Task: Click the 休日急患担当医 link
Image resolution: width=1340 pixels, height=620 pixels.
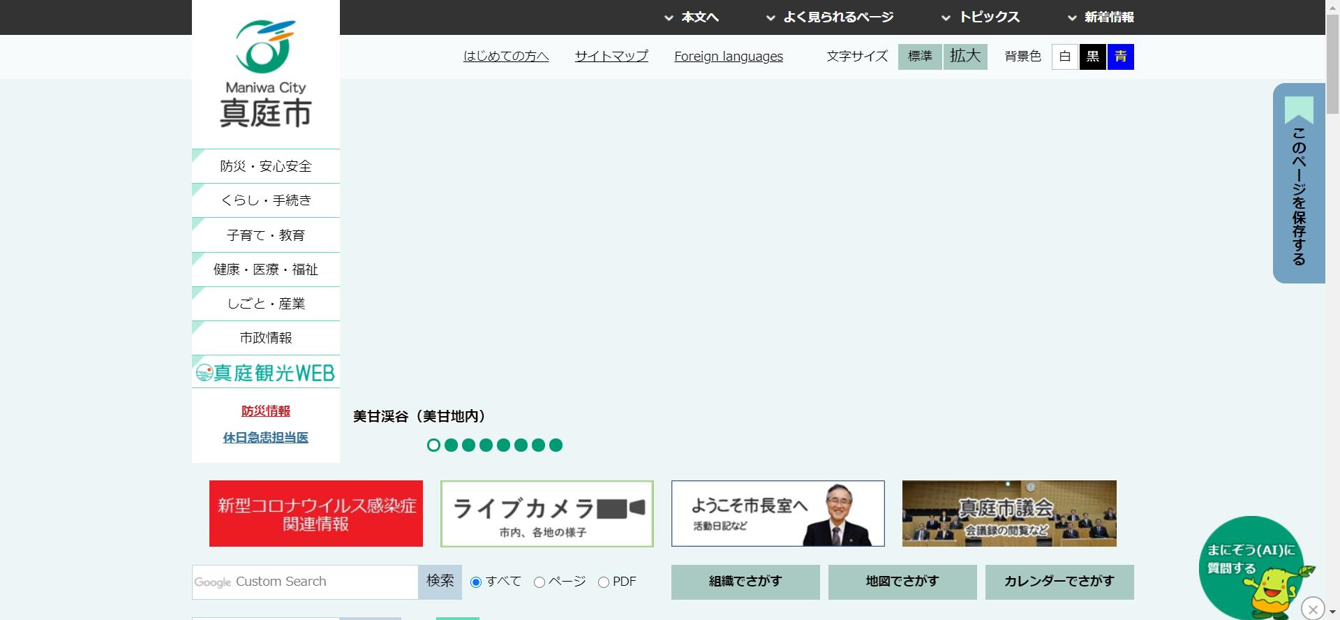Action: coord(266,438)
